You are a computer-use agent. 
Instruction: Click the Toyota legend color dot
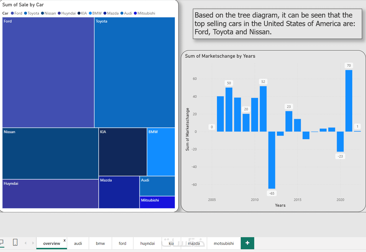tap(25, 13)
